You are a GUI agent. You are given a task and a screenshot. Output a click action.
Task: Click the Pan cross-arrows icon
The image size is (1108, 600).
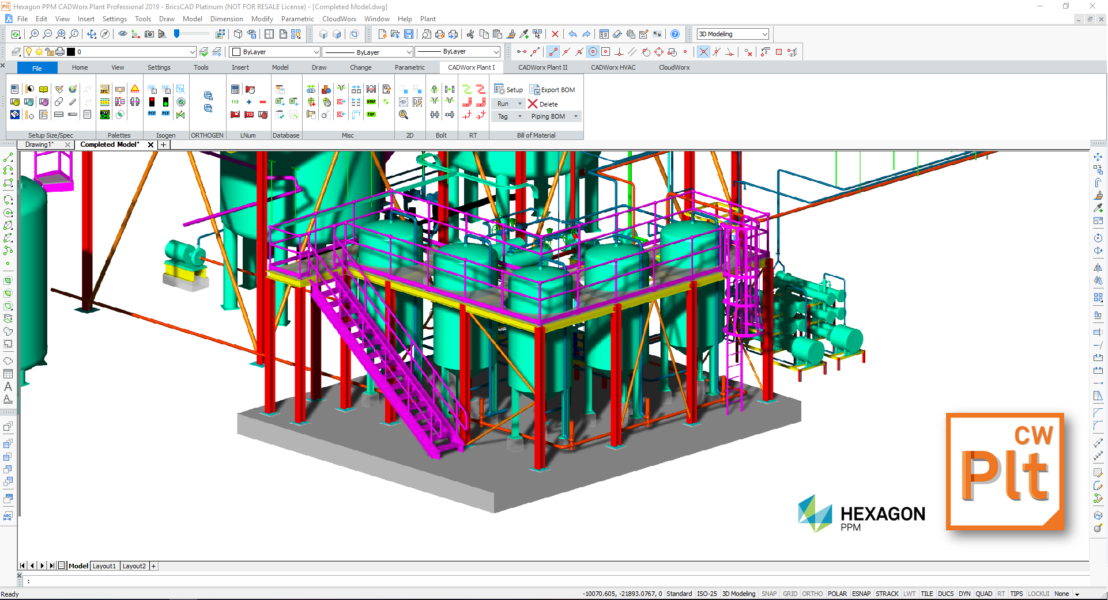click(92, 35)
